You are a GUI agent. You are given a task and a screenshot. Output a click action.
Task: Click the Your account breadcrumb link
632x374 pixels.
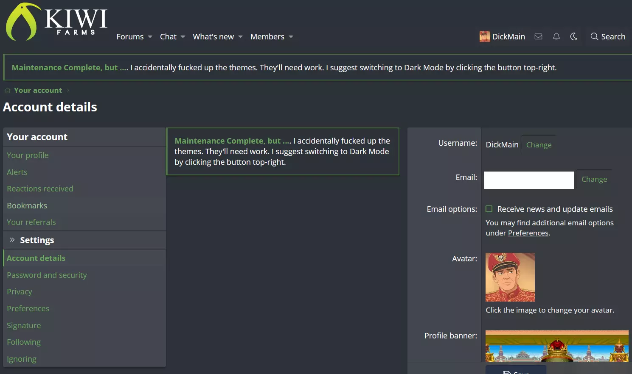tap(38, 90)
